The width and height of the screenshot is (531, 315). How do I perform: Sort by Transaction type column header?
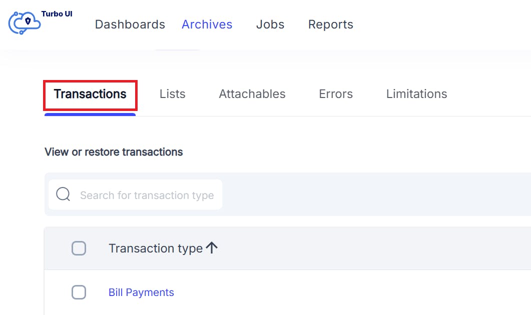pyautogui.click(x=155, y=248)
